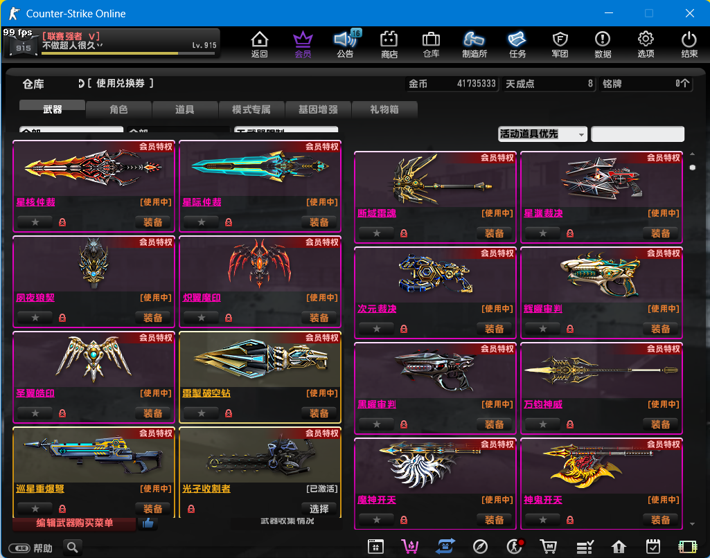The width and height of the screenshot is (710, 558).
Task: Click the 编辑武器购买菜单 button
Action: (x=75, y=523)
